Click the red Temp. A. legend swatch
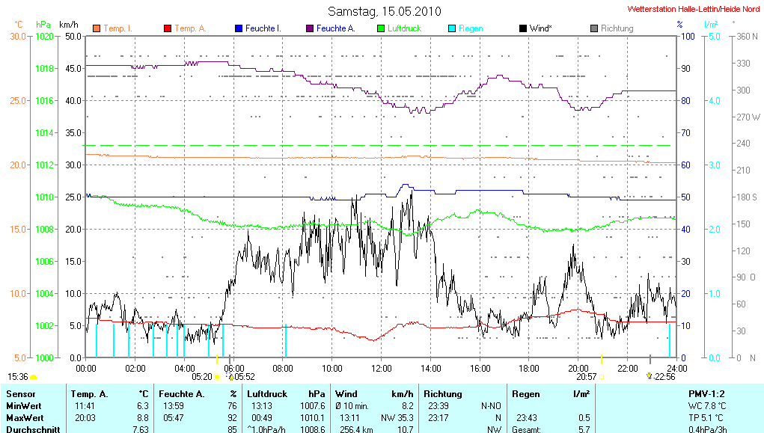The width and height of the screenshot is (764, 433). pyautogui.click(x=167, y=28)
